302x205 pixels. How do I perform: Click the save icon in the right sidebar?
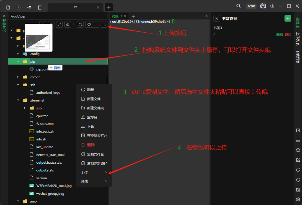pos(298,189)
